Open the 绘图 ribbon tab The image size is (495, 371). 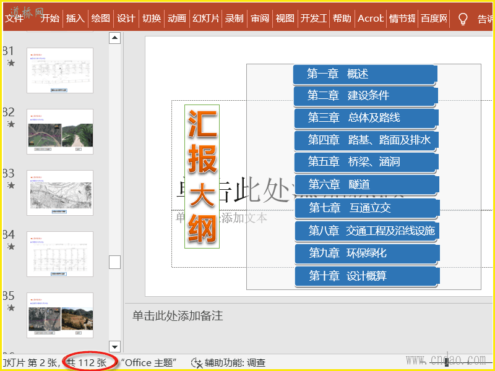pyautogui.click(x=100, y=19)
